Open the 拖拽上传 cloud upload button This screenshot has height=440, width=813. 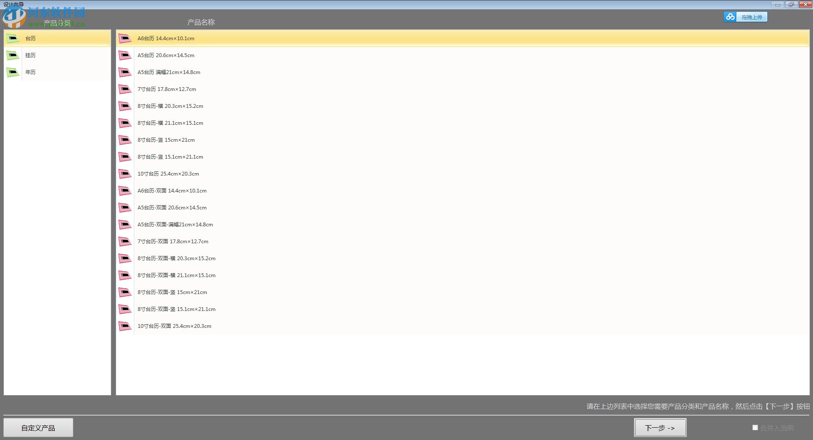[x=745, y=17]
